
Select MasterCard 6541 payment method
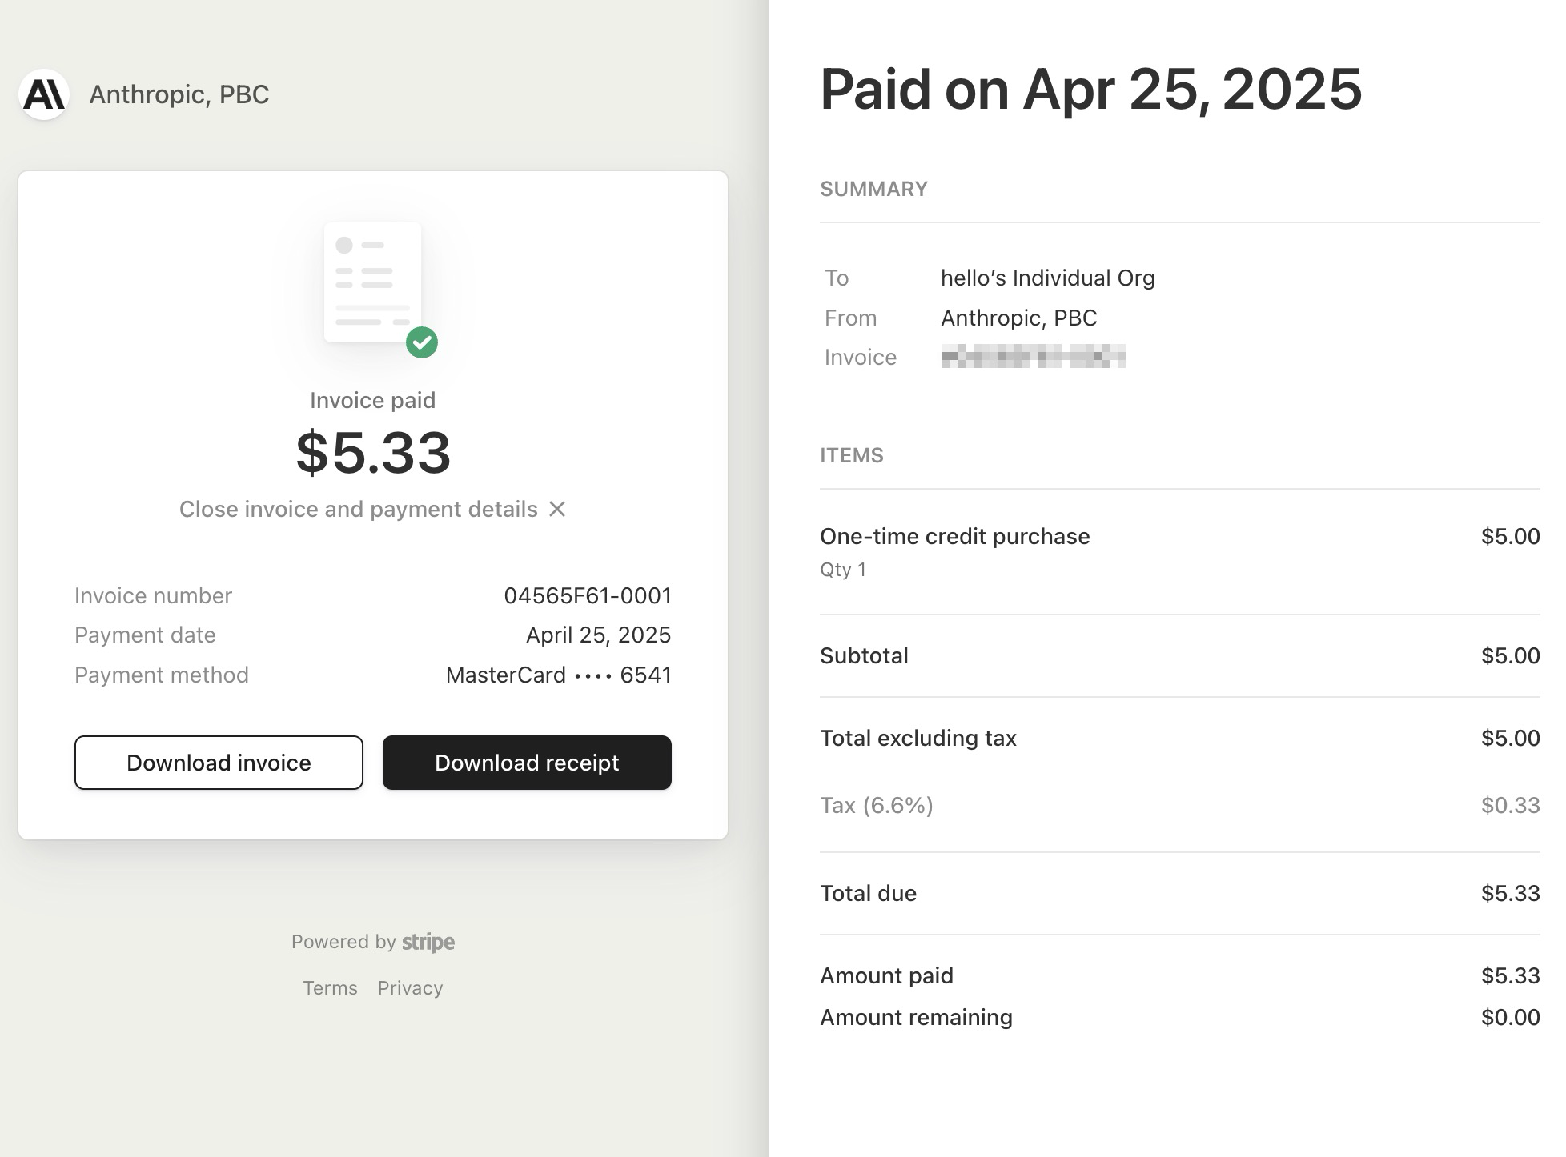coord(559,675)
